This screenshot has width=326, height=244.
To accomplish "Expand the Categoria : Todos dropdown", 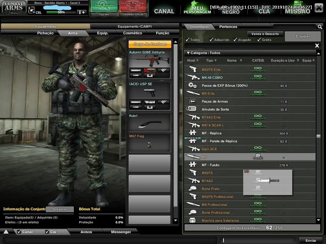I will tap(250, 53).
